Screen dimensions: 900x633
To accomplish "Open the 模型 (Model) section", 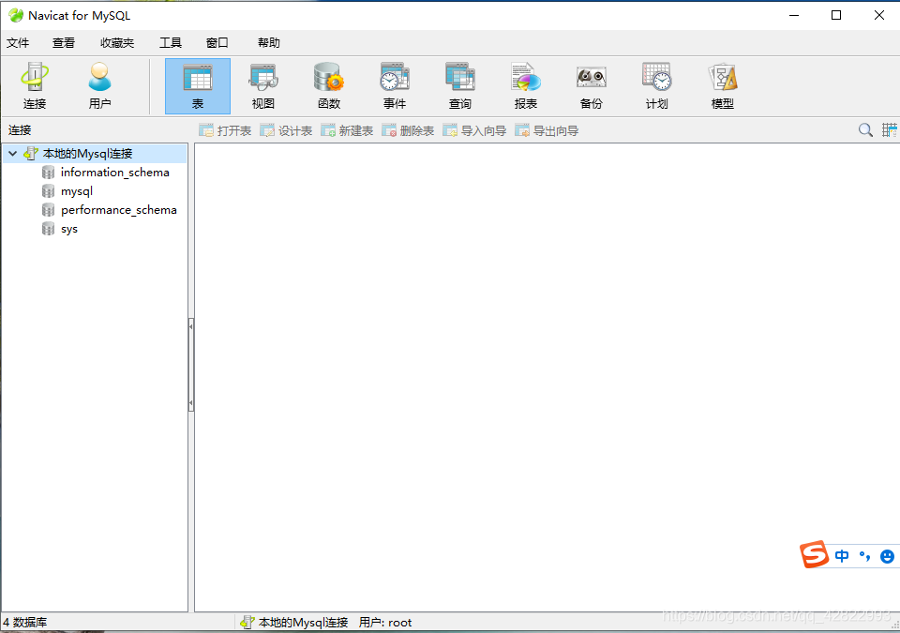I will pos(723,86).
